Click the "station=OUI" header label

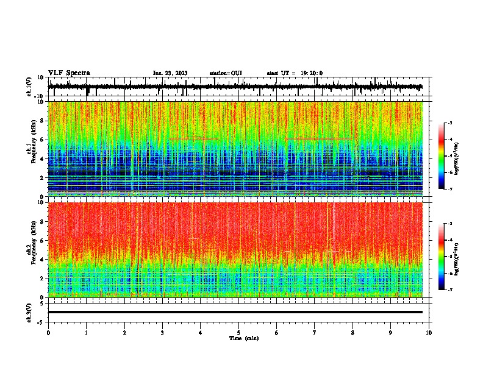pos(226,73)
